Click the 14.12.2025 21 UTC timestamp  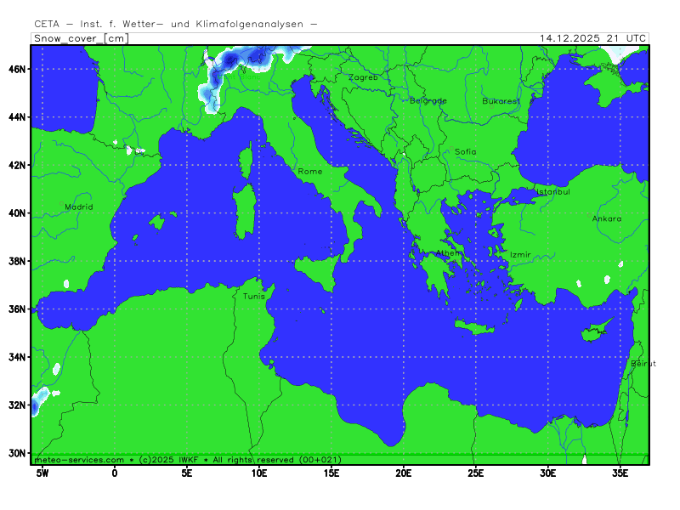[593, 38]
